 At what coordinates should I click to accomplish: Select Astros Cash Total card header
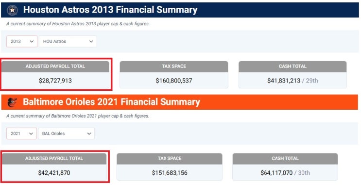pos(292,67)
